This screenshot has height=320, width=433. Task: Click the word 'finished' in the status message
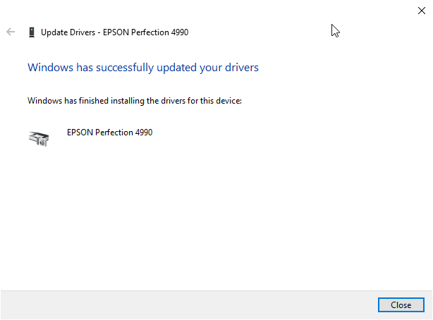click(94, 101)
